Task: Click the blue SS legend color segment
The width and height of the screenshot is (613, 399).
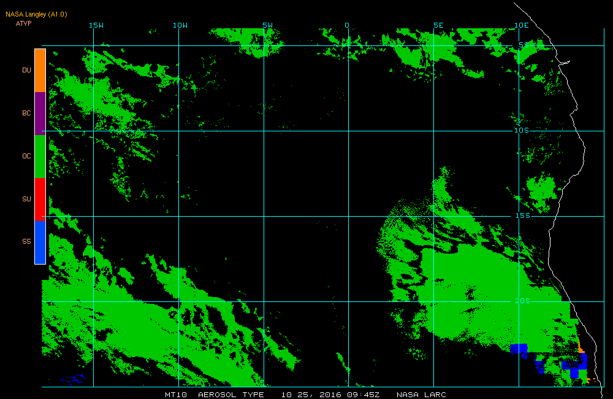Action: click(x=40, y=242)
